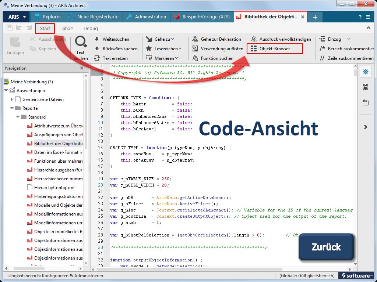This screenshot has height=282, width=377.
Task: Select Hinterlegungsstruktur report
Action: click(x=58, y=196)
